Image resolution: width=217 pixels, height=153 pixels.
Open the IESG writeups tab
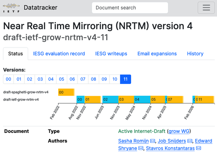(x=111, y=54)
